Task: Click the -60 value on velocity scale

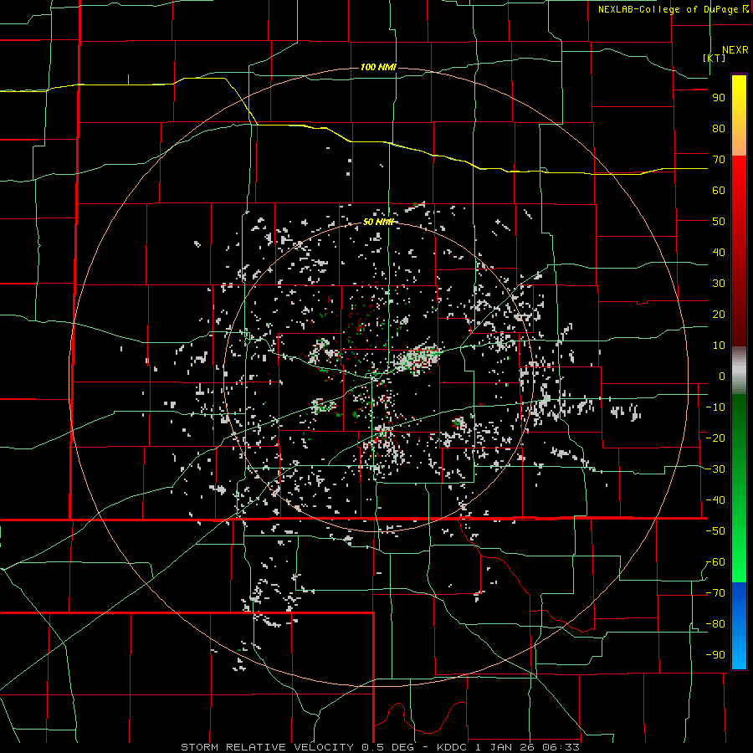Action: tap(715, 562)
